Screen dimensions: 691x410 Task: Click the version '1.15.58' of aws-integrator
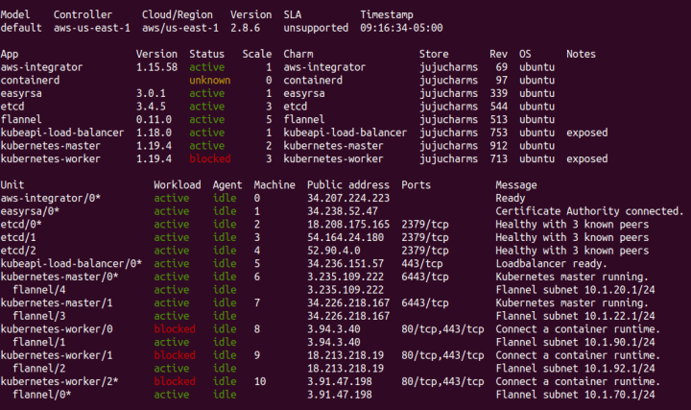click(156, 67)
